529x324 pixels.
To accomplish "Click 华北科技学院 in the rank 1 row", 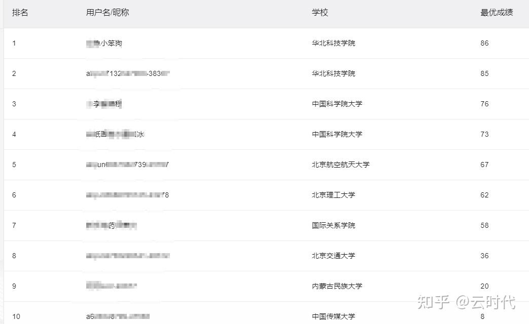I will (333, 44).
